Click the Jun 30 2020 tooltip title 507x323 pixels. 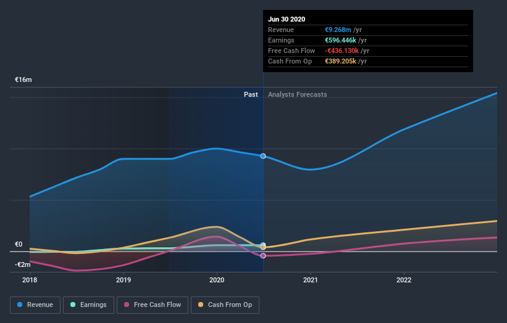coord(287,19)
